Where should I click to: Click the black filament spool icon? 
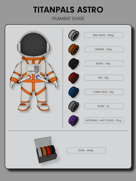click(x=74, y=64)
